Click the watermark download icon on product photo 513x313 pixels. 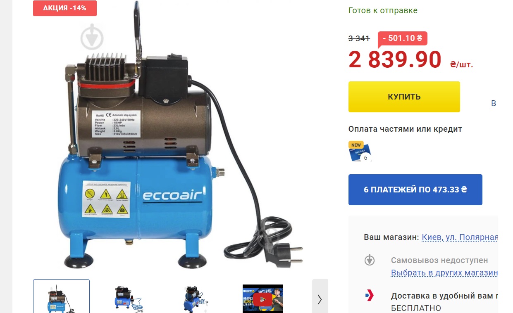click(91, 37)
